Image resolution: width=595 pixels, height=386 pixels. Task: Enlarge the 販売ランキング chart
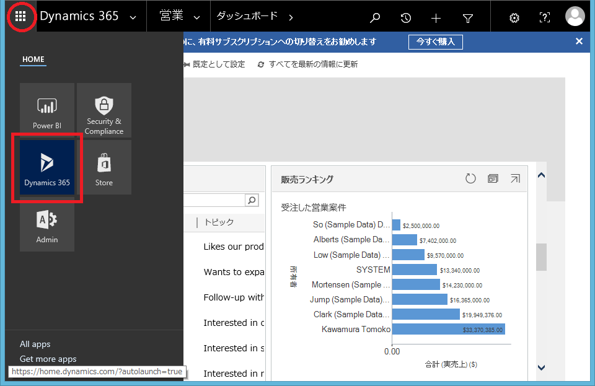click(x=515, y=178)
